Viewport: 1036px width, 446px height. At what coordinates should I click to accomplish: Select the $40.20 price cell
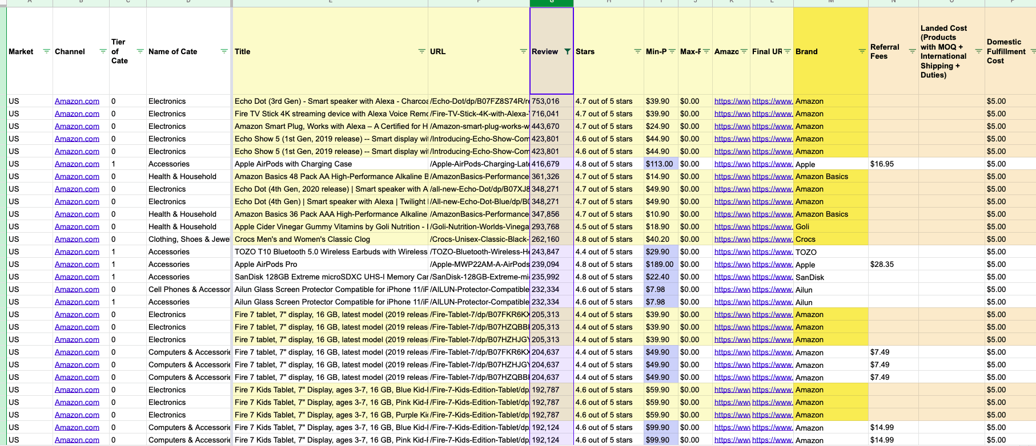tap(661, 240)
